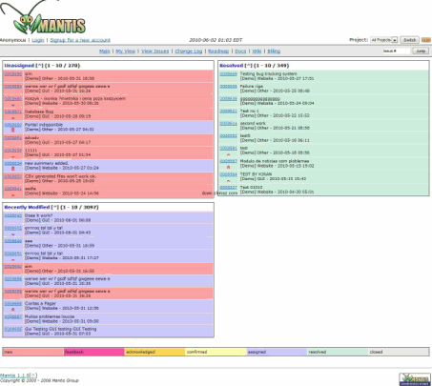Screen dimensions: 432x386
Task: Open issue ID link for 'aim' in Unassigned
Action: 13,73
